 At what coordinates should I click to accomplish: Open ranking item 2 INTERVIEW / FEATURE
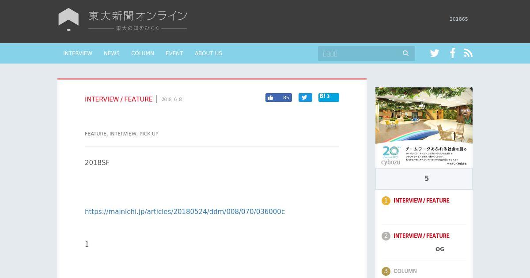coord(421,236)
